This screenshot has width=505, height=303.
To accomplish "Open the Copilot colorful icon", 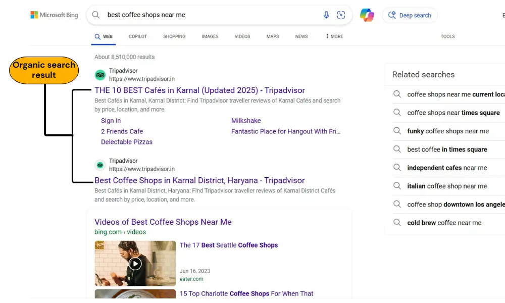I will pyautogui.click(x=367, y=15).
